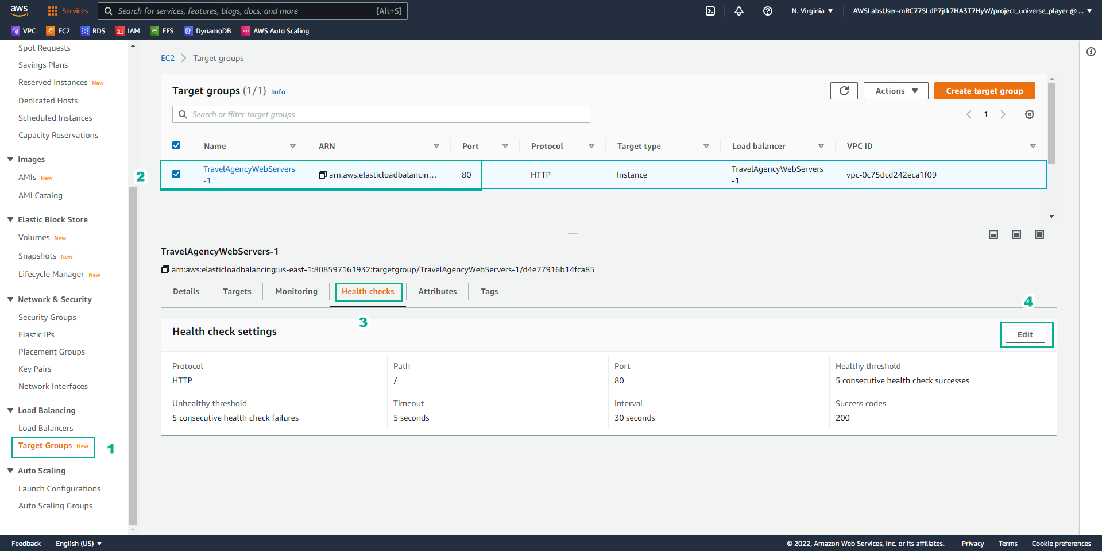
Task: Click the pane divider drag handle
Action: [573, 233]
